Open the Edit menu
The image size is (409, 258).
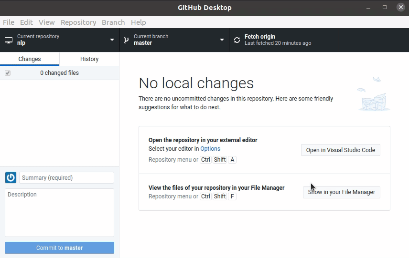pyautogui.click(x=26, y=22)
